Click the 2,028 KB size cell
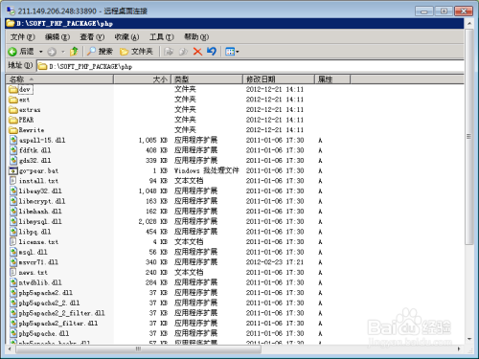 [x=153, y=221]
